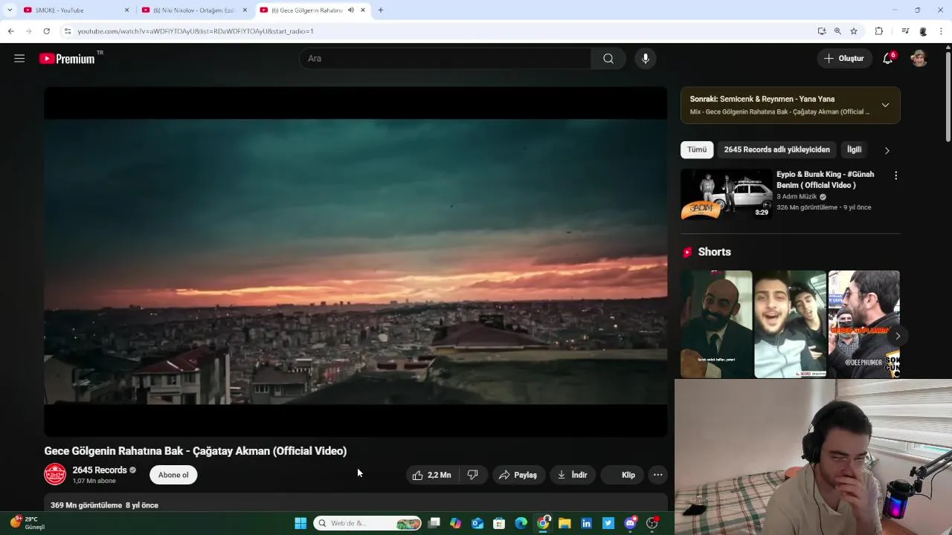Open browser extensions puzzle icon
Screen dimensions: 952x535
click(878, 31)
